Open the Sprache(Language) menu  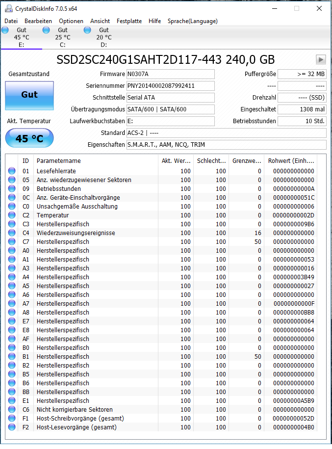point(192,21)
